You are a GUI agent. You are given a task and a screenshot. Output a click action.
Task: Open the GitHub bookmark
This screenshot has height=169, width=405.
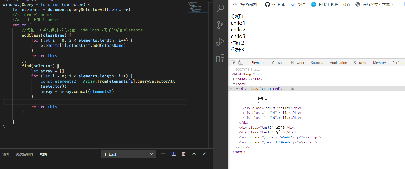[275, 4]
